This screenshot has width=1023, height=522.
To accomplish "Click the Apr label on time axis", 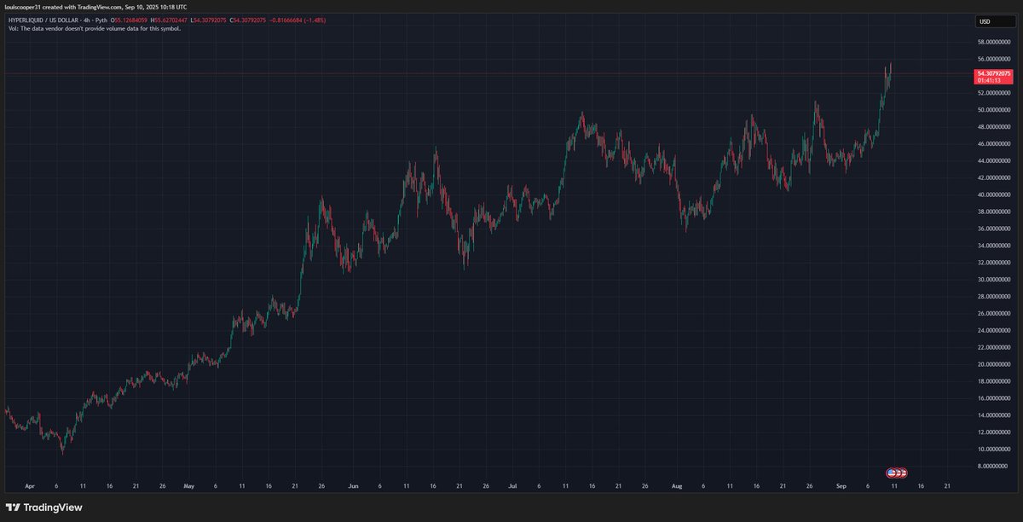I will [30, 486].
